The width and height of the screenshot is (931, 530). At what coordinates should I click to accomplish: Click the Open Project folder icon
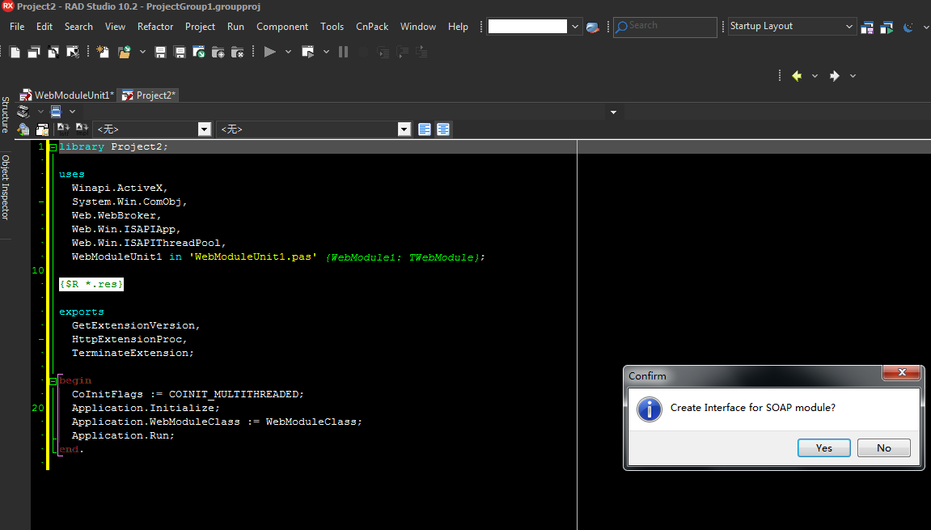point(124,53)
